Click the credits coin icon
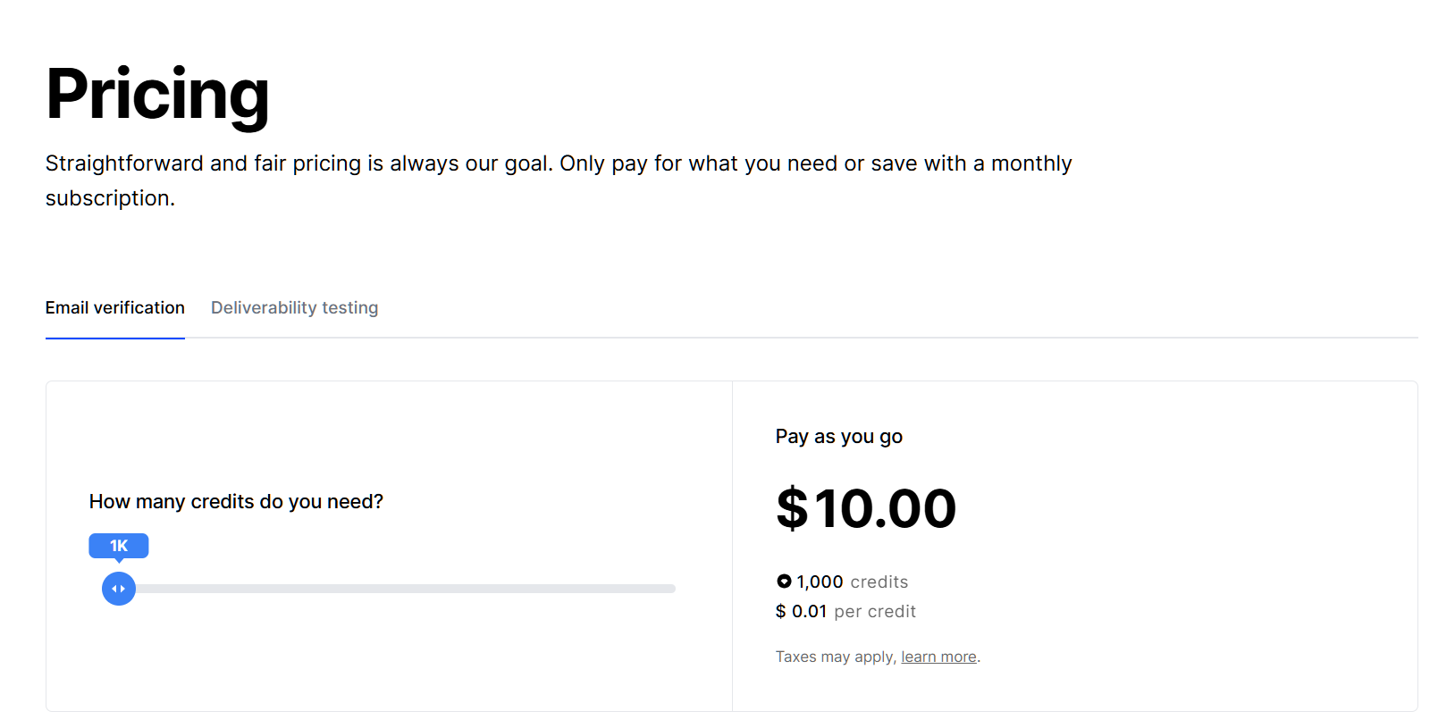 (784, 582)
